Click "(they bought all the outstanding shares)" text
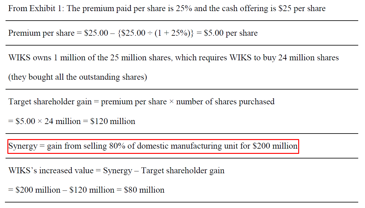The image size is (365, 208). click(x=77, y=77)
